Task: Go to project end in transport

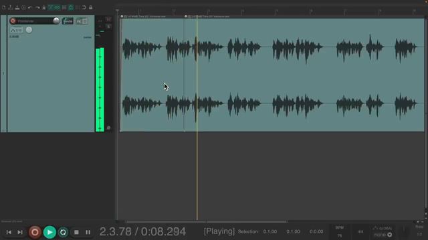Action: pos(20,232)
